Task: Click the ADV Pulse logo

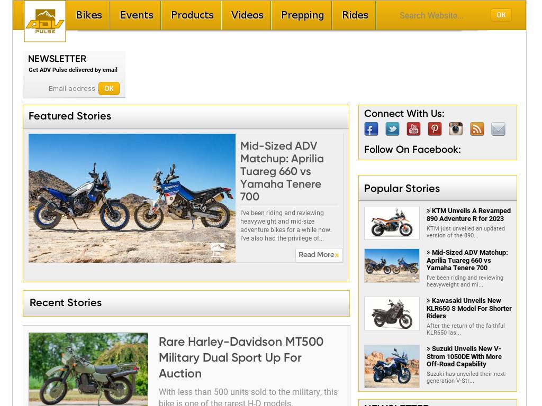Action: [45, 21]
